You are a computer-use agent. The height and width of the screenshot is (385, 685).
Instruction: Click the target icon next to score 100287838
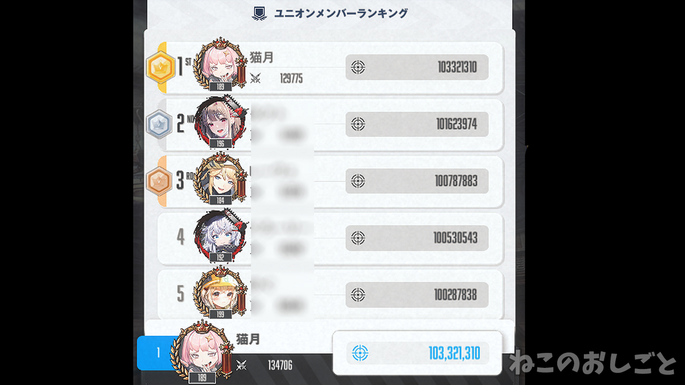[x=358, y=295]
